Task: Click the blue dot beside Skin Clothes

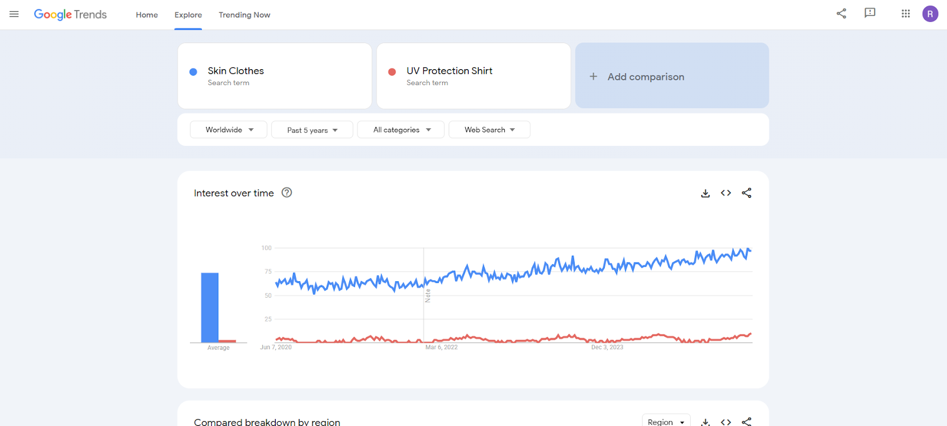Action: 193,72
